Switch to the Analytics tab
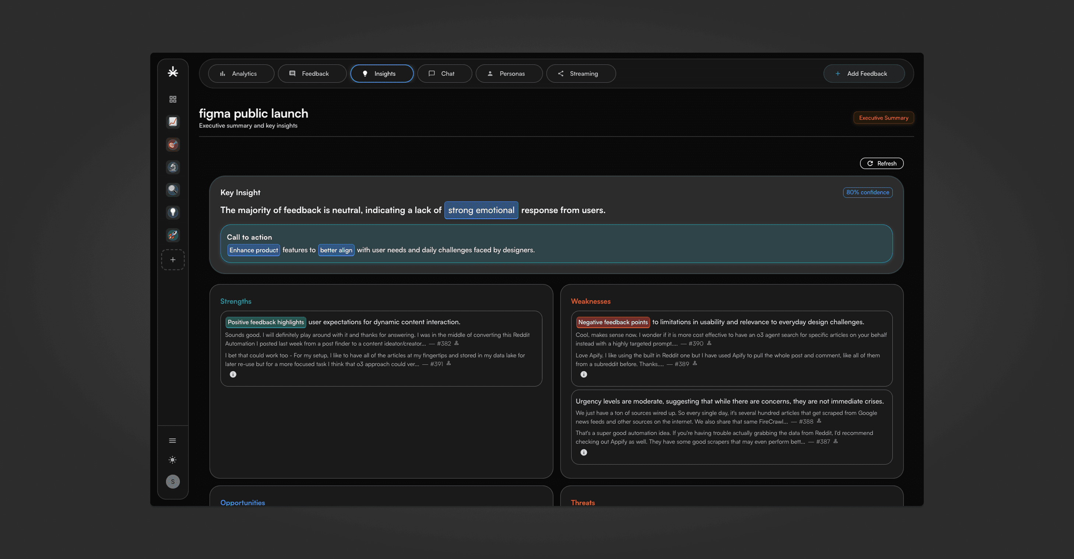 coord(241,73)
